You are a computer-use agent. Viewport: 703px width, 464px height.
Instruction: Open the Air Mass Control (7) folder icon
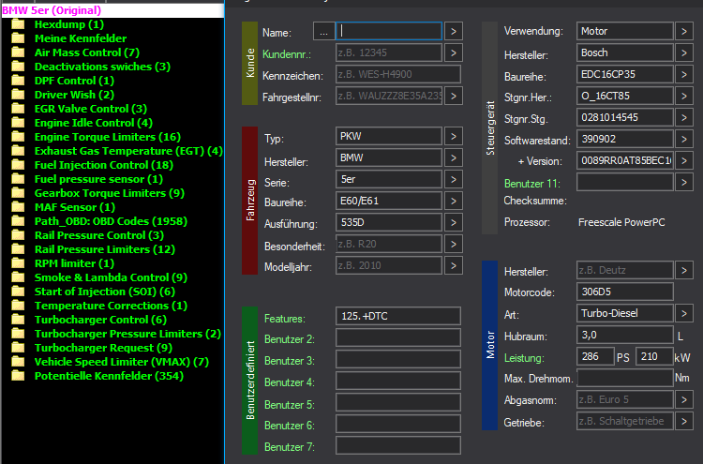[x=18, y=52]
